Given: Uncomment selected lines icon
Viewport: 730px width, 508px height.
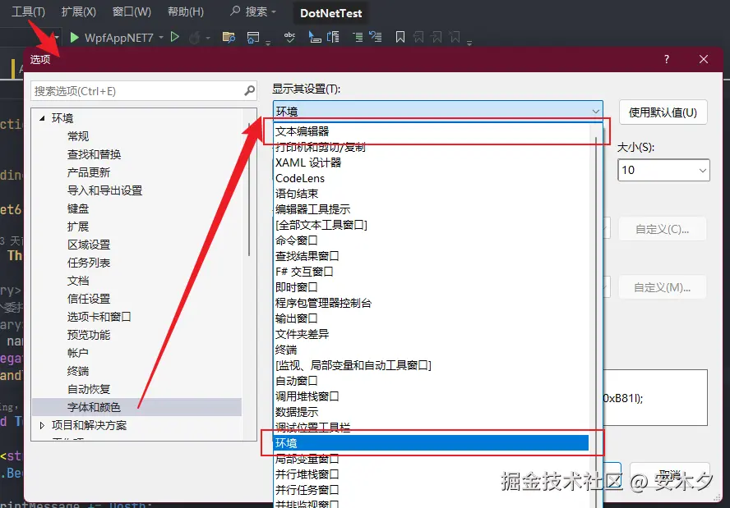Looking at the screenshot, I should (375, 37).
